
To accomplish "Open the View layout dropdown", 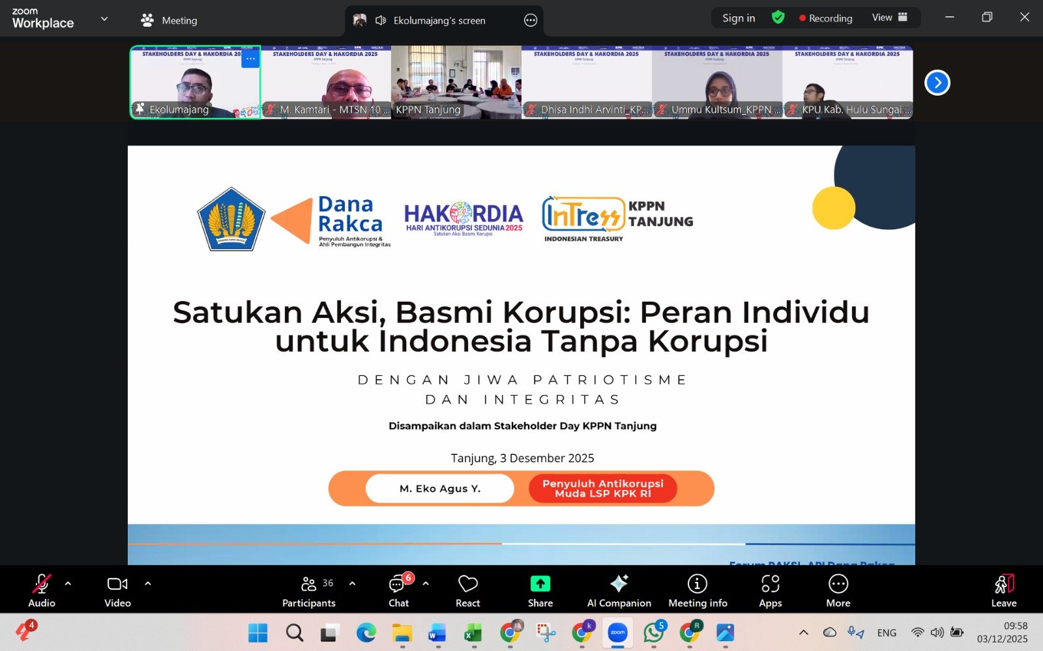I will pyautogui.click(x=889, y=18).
